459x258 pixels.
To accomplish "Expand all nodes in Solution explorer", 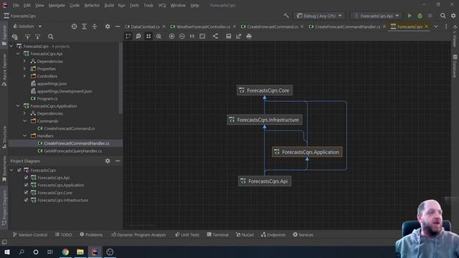I will point(85,27).
